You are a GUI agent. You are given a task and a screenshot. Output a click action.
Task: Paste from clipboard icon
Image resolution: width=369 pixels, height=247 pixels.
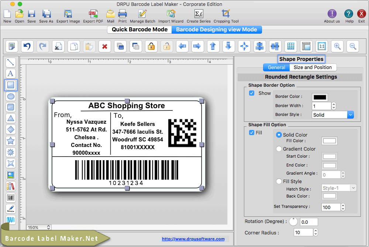coord(89,46)
